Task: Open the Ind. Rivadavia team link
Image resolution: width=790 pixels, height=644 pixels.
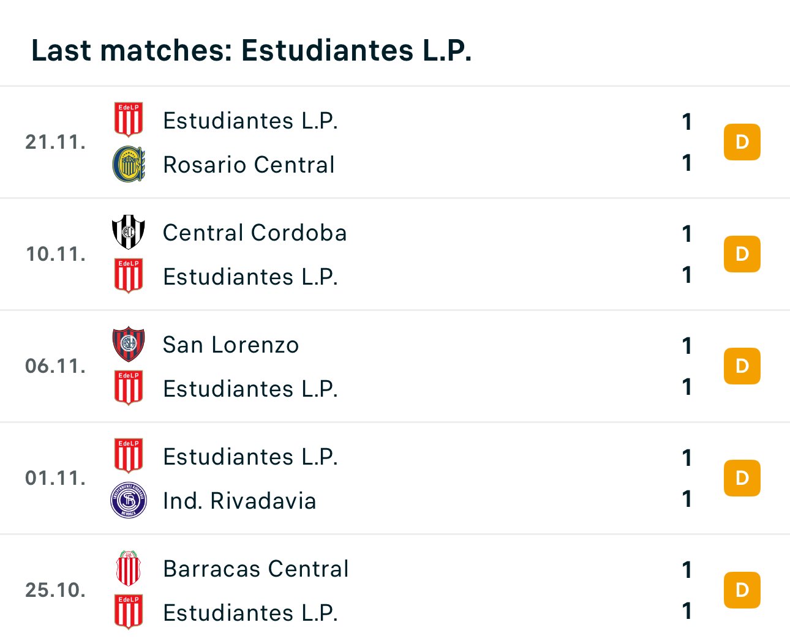Action: (x=239, y=501)
